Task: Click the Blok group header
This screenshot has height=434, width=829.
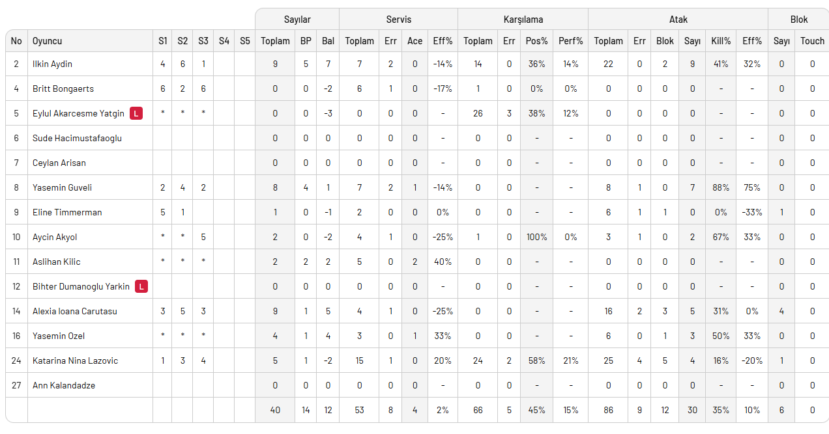Action: click(x=799, y=20)
